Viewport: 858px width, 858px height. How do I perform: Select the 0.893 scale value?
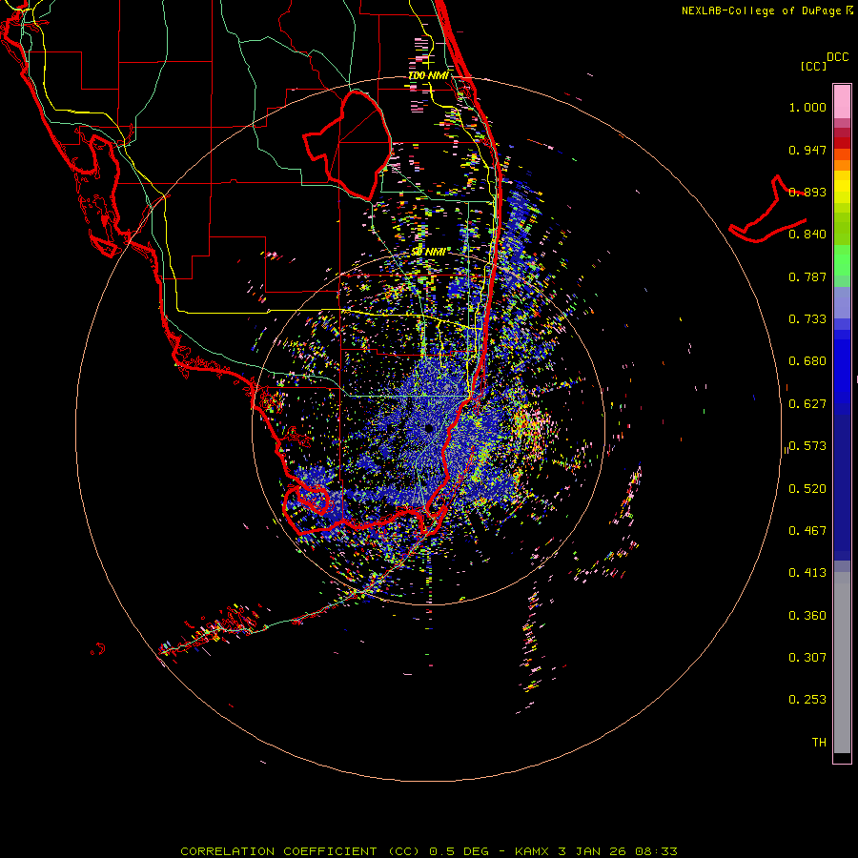coord(807,192)
